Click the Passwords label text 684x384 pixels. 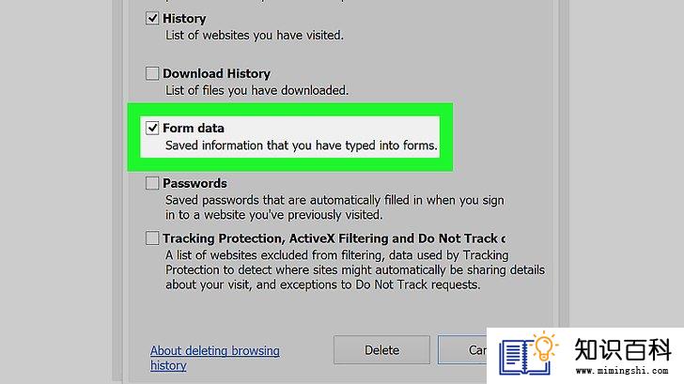click(194, 183)
